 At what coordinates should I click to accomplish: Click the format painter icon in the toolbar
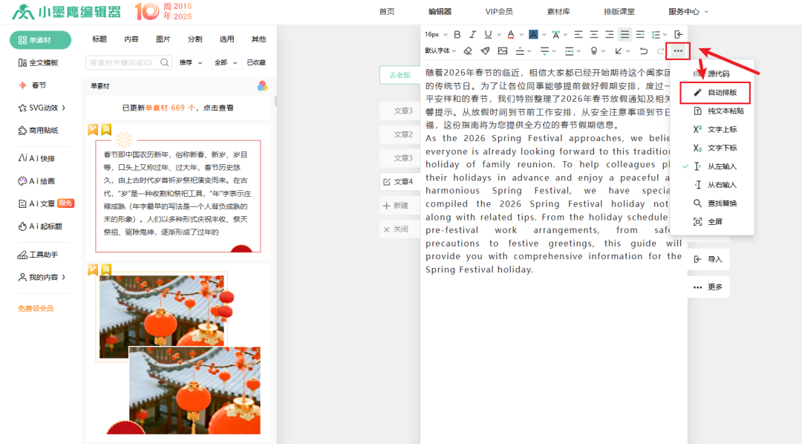point(486,50)
